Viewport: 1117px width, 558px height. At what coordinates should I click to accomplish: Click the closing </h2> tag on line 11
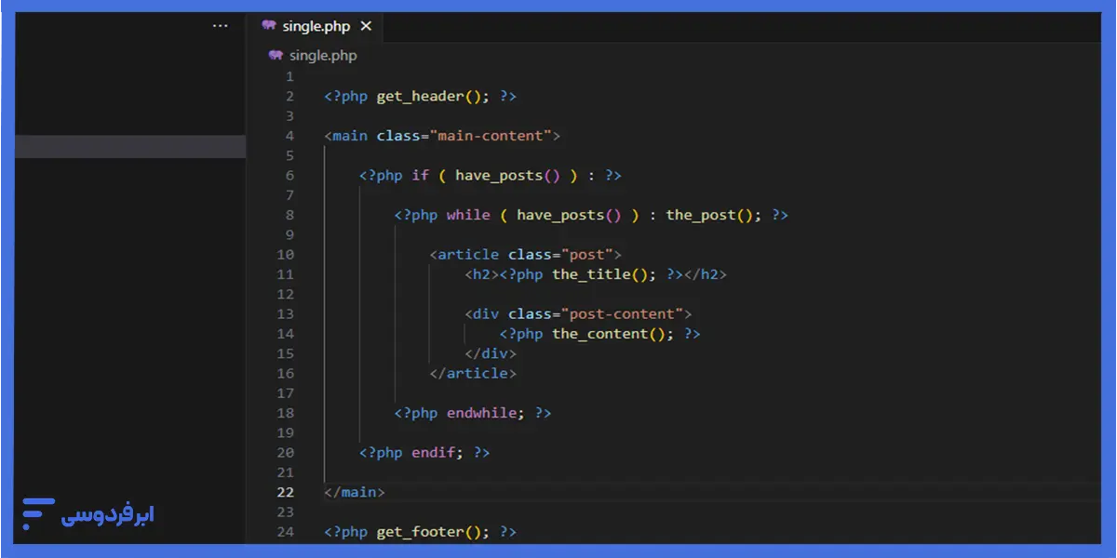tap(706, 274)
